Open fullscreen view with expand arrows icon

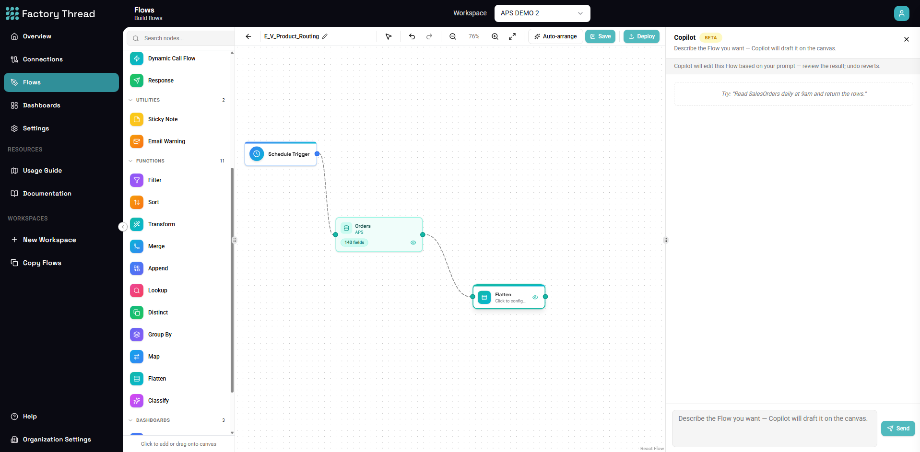coord(512,36)
